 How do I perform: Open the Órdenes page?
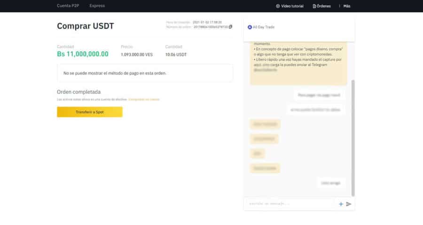(x=324, y=6)
